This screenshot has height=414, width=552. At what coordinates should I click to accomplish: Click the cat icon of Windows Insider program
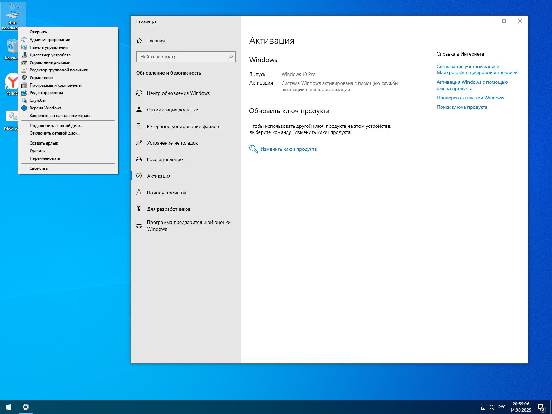[x=139, y=225]
